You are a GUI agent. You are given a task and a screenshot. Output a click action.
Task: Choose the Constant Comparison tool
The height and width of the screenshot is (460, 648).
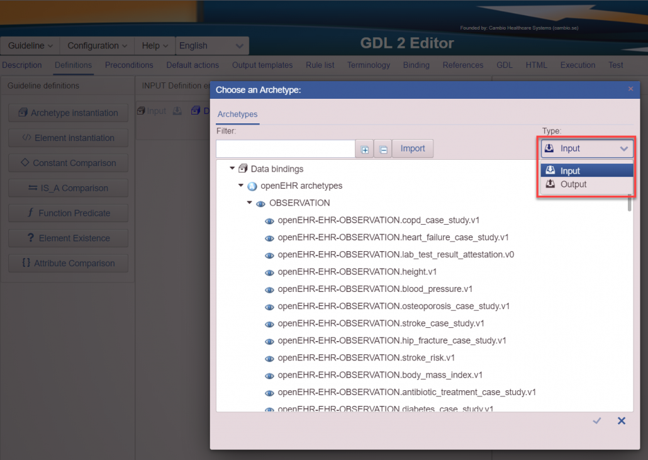[x=67, y=163]
